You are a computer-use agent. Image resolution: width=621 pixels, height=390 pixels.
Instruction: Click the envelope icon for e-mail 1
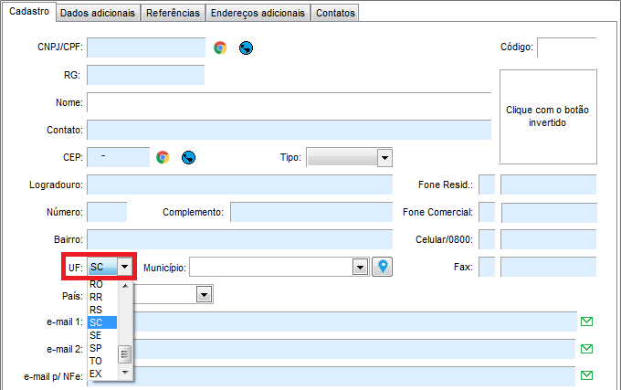click(x=587, y=321)
